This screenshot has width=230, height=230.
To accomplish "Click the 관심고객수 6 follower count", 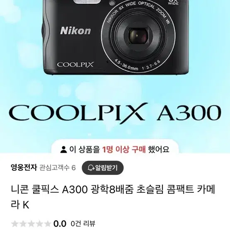I will point(58,168).
